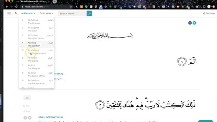Screen dimensions: 217x122
Task: Click the Bismillah calligraphy header
Action: (110, 36)
